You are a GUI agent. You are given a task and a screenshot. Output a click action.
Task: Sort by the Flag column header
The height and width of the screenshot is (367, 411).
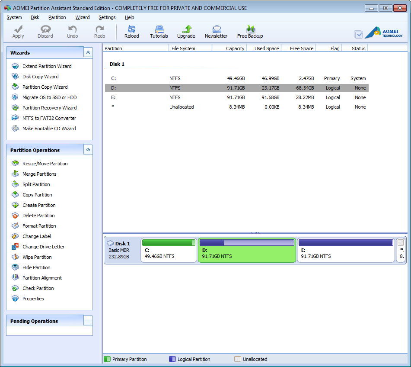[329, 48]
